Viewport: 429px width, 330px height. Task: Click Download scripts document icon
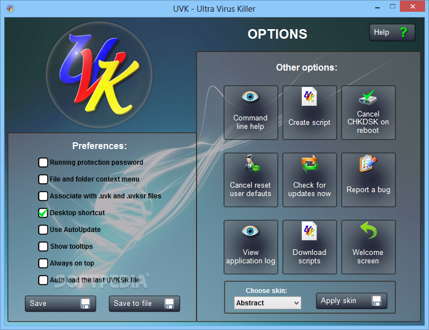(309, 231)
